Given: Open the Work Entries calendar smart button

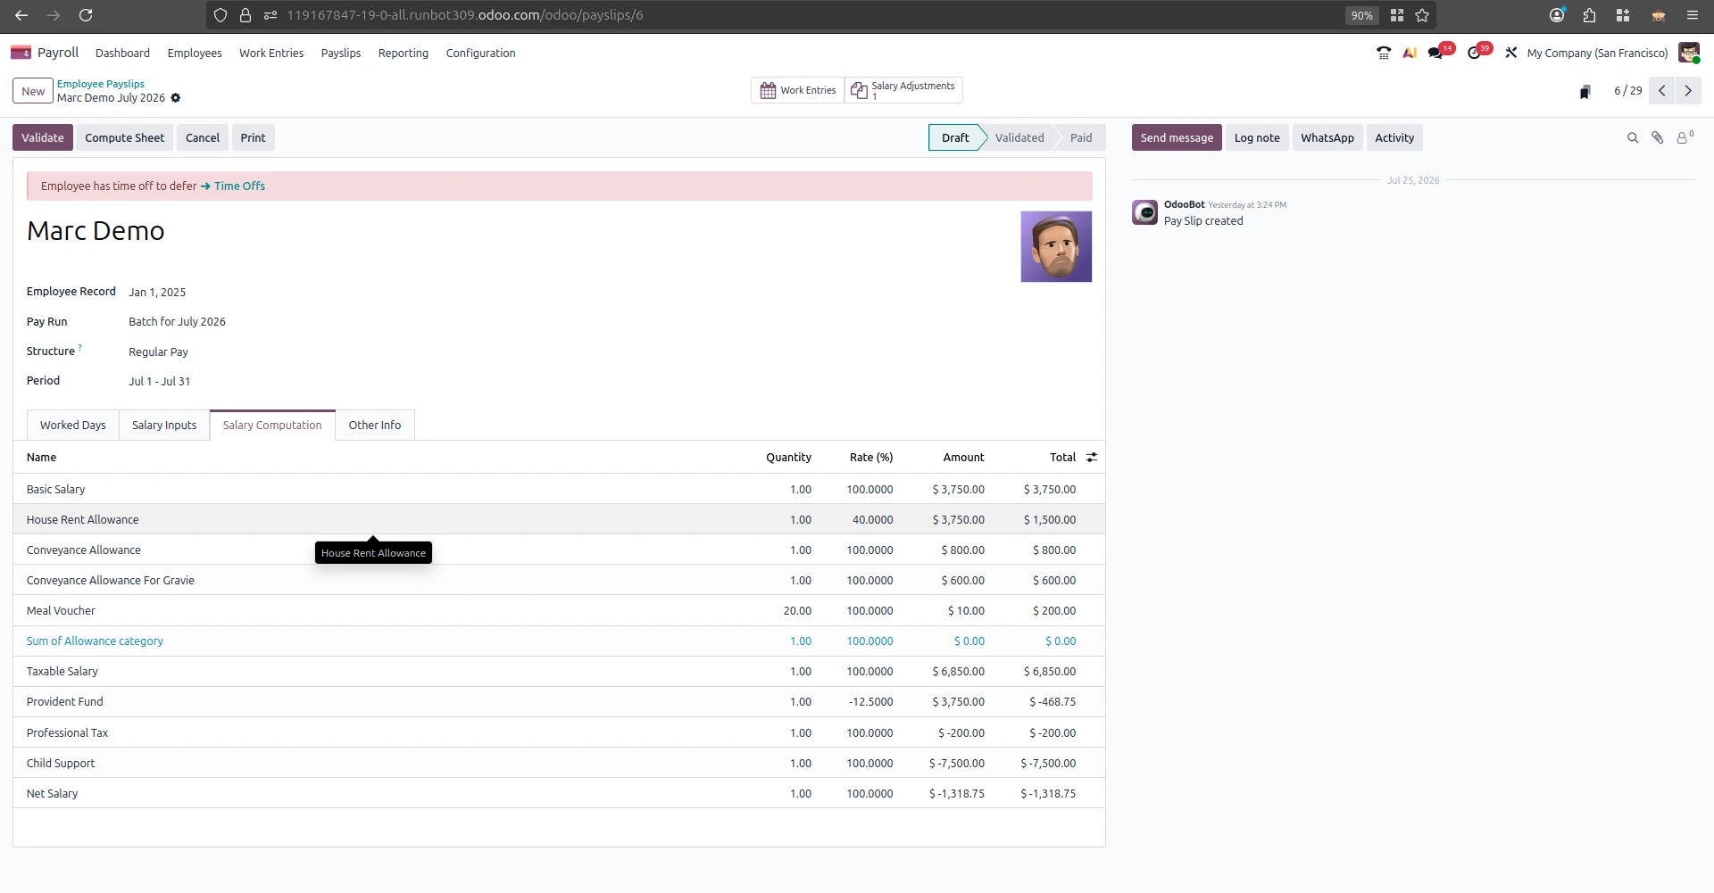Looking at the screenshot, I should click(x=798, y=90).
